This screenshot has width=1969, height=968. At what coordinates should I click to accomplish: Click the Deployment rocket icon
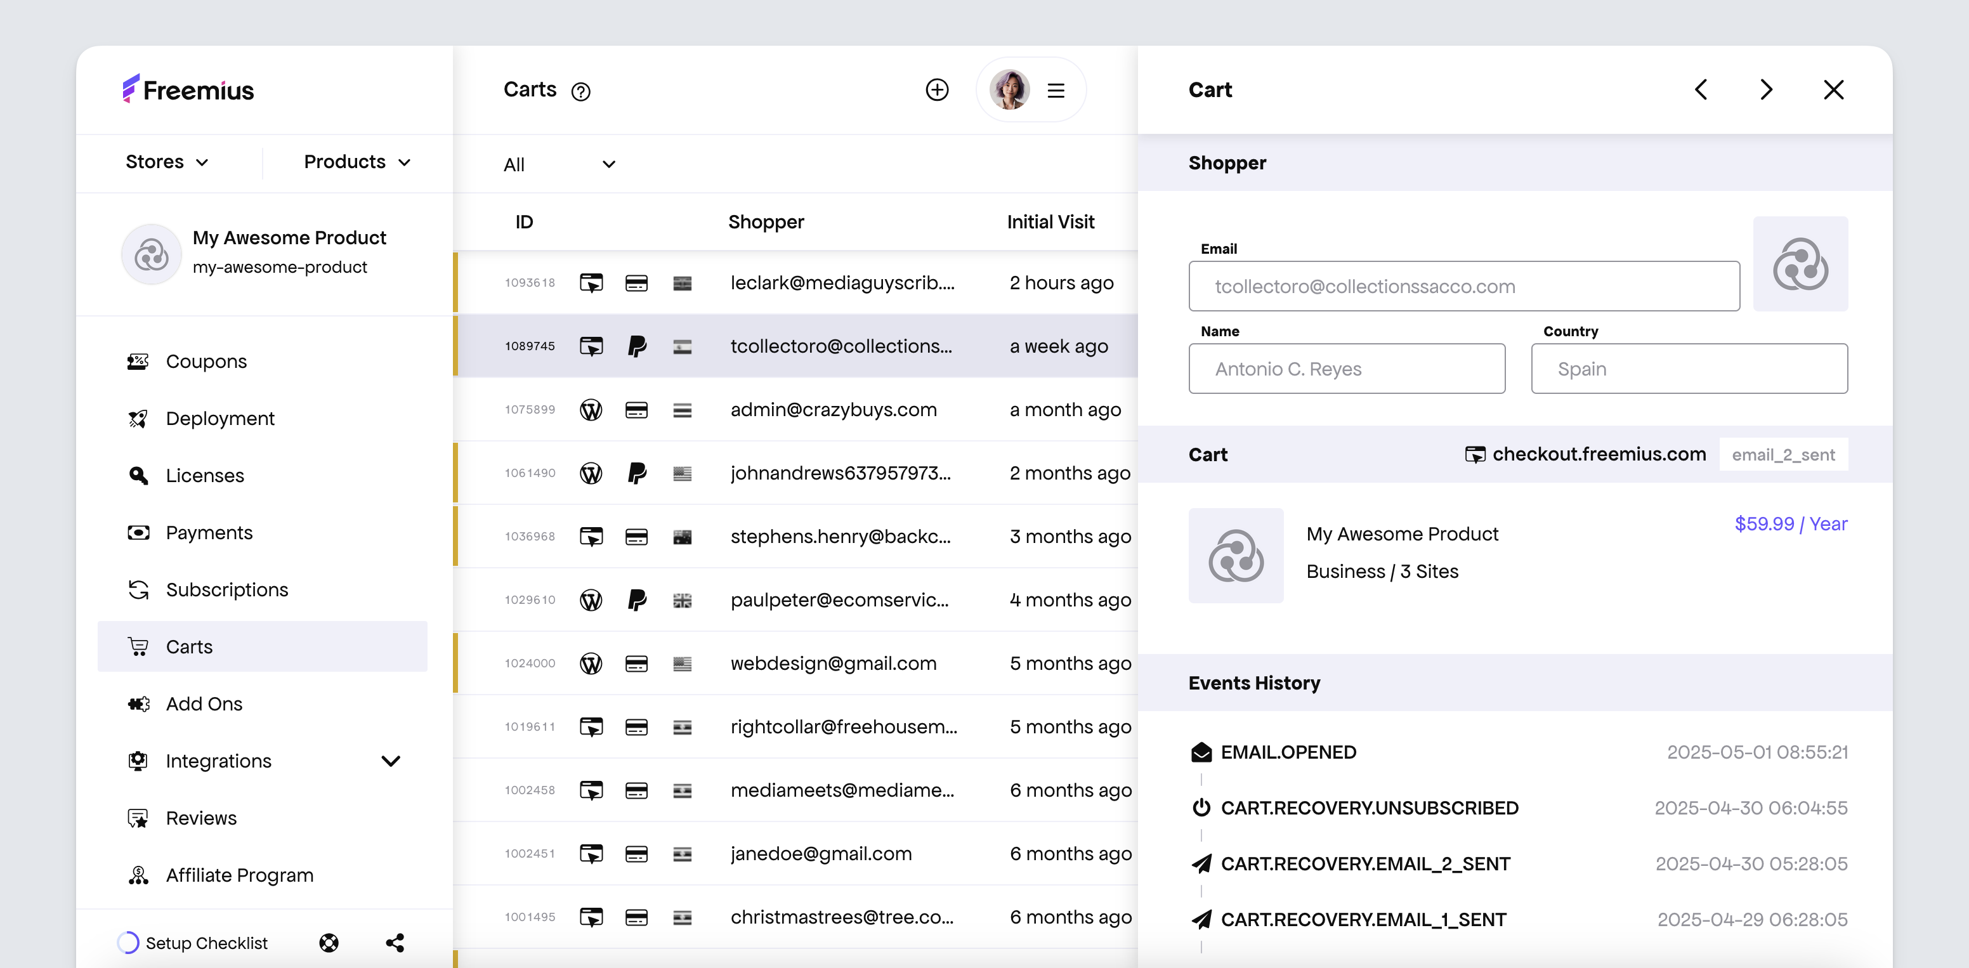point(138,418)
